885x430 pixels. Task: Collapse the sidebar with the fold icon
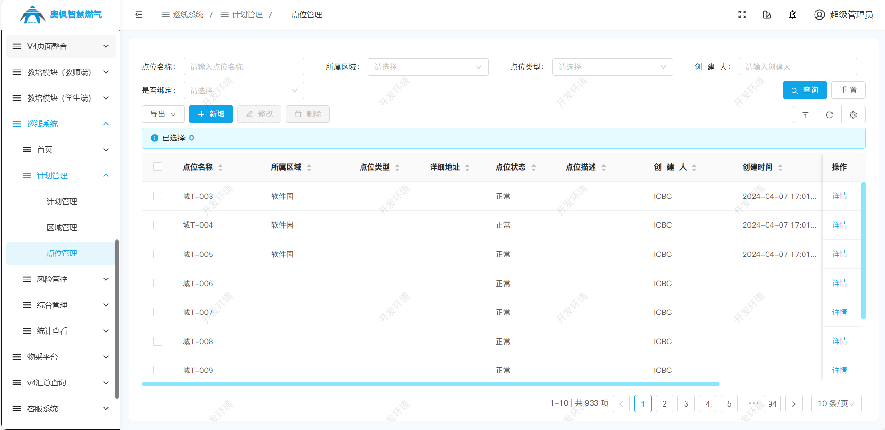coord(139,14)
